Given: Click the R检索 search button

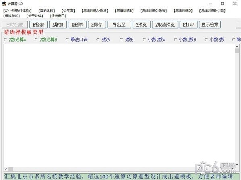Looking at the screenshot, I should [x=38, y=25].
